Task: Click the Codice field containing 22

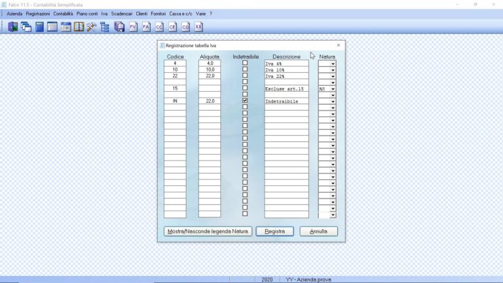Action: click(x=175, y=76)
